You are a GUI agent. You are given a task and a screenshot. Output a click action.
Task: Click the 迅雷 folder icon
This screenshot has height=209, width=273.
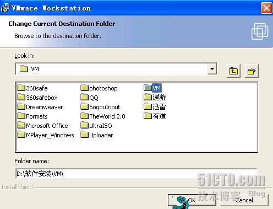point(148,106)
